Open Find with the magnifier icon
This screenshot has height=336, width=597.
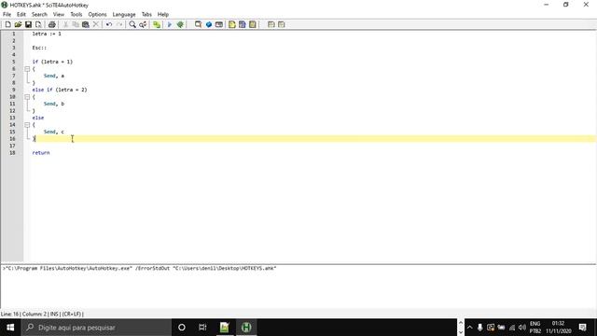pyautogui.click(x=132, y=24)
